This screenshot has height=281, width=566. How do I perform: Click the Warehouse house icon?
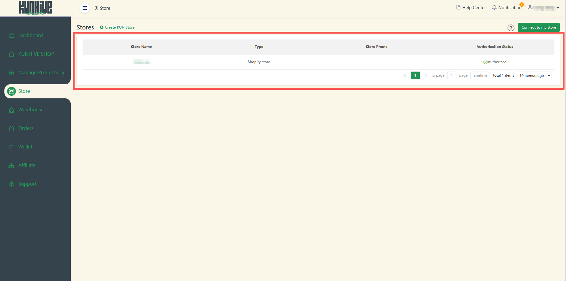pyautogui.click(x=11, y=110)
